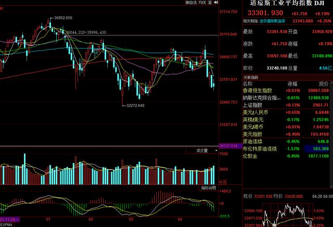Click the EXPMA indicator label
Image resolution: width=333 pixels, height=227 pixels.
point(6,225)
